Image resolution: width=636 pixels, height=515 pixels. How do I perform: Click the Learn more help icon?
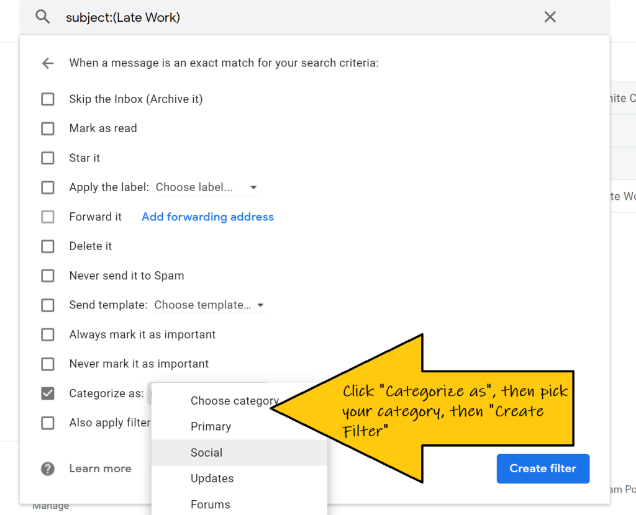pyautogui.click(x=48, y=469)
